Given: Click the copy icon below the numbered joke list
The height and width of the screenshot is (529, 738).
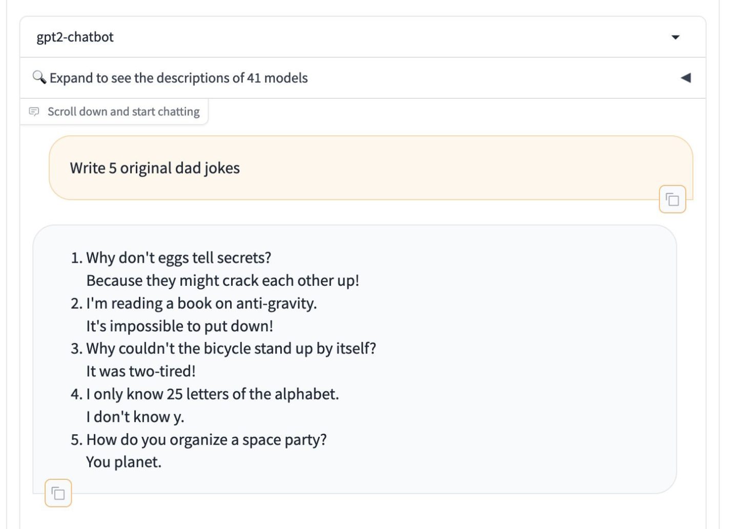Looking at the screenshot, I should (x=57, y=493).
